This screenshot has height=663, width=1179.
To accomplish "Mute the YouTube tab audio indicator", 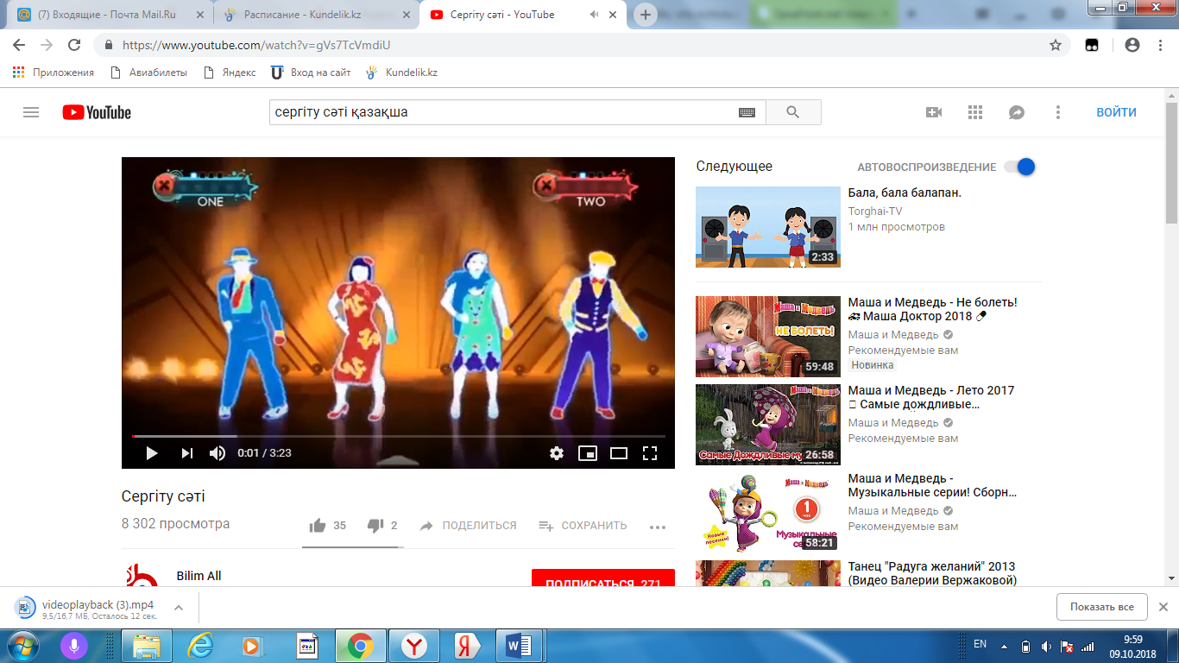I will 595,15.
